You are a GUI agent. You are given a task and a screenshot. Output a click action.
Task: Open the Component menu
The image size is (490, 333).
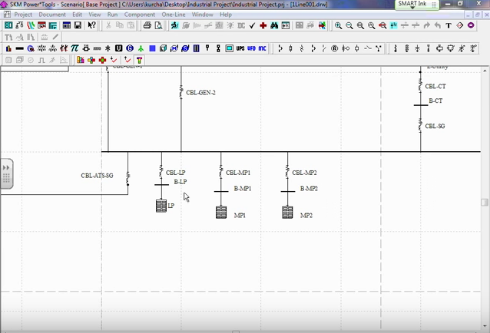point(139,15)
